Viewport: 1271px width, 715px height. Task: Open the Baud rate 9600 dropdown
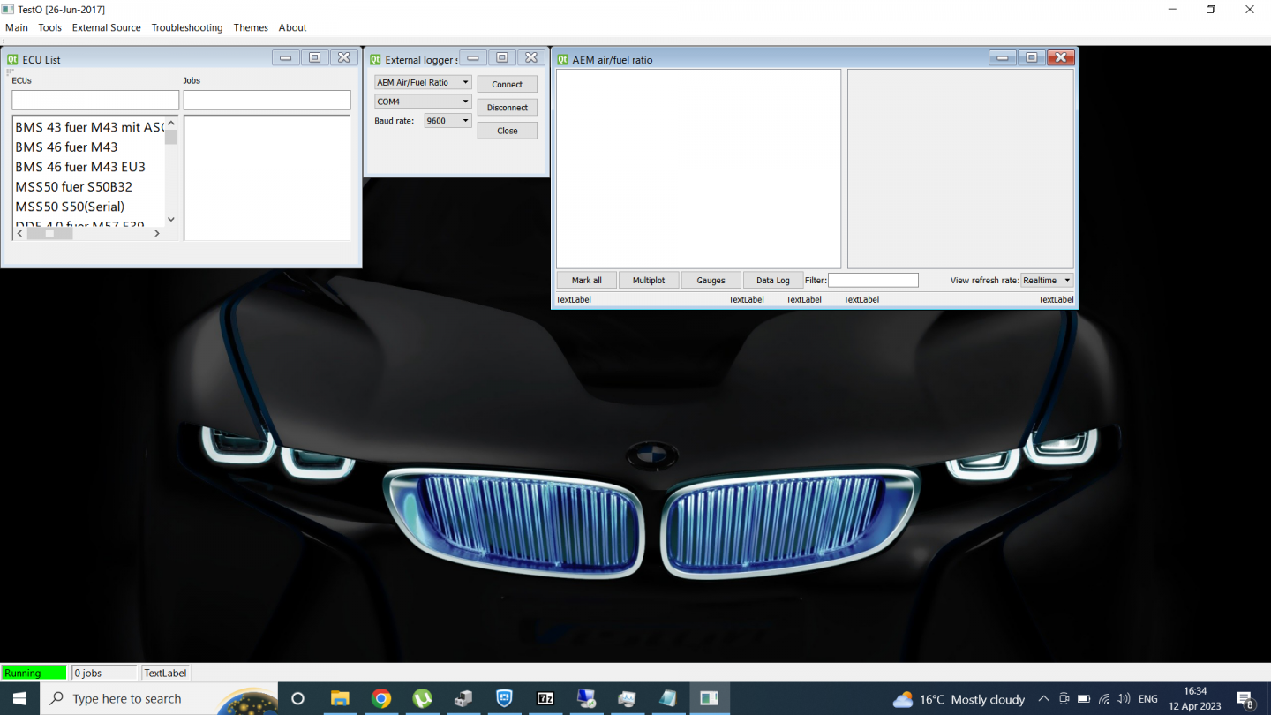[447, 121]
